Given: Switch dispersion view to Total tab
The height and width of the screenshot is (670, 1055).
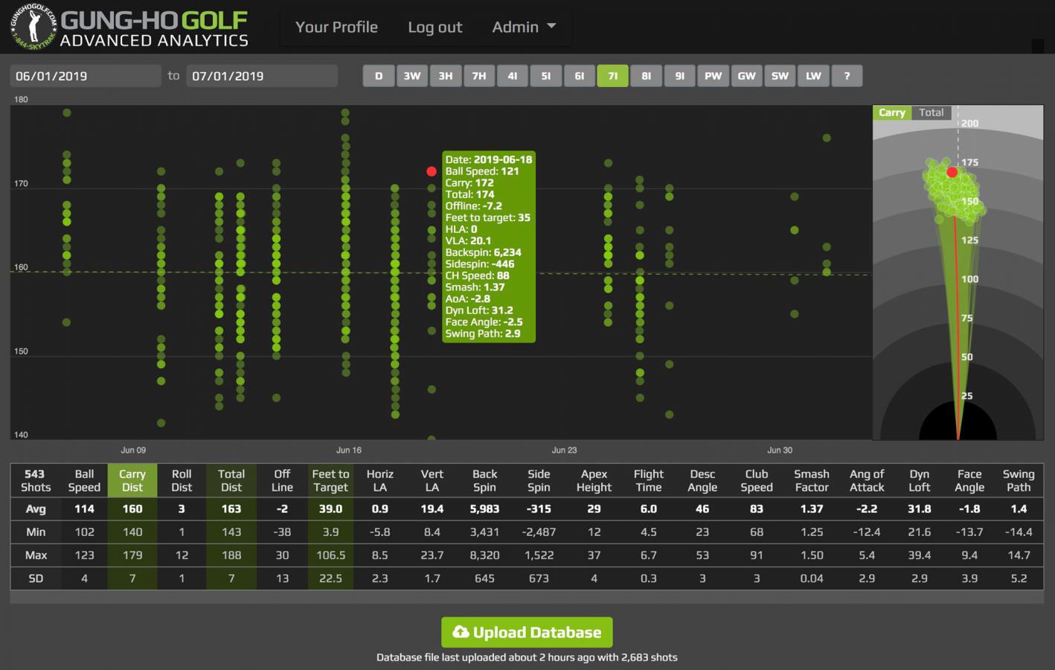Looking at the screenshot, I should coord(931,112).
